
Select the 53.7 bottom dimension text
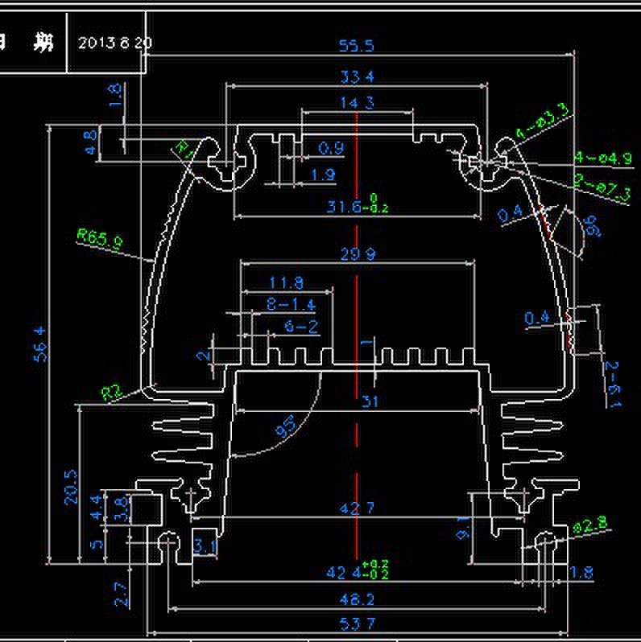tap(357, 622)
